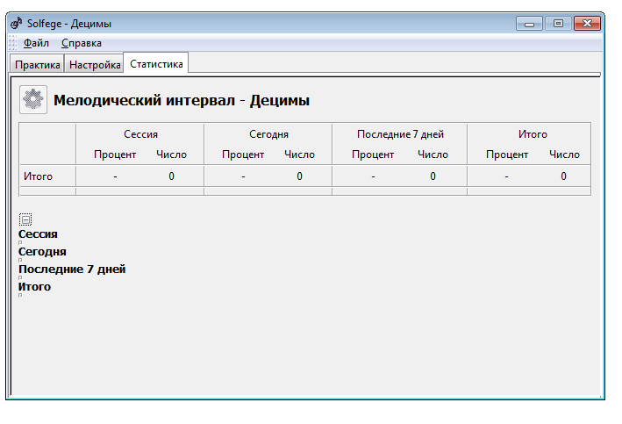The width and height of the screenshot is (622, 424).
Task: Click the gear icon beside Мелодический интервал heading
Action: click(x=33, y=100)
